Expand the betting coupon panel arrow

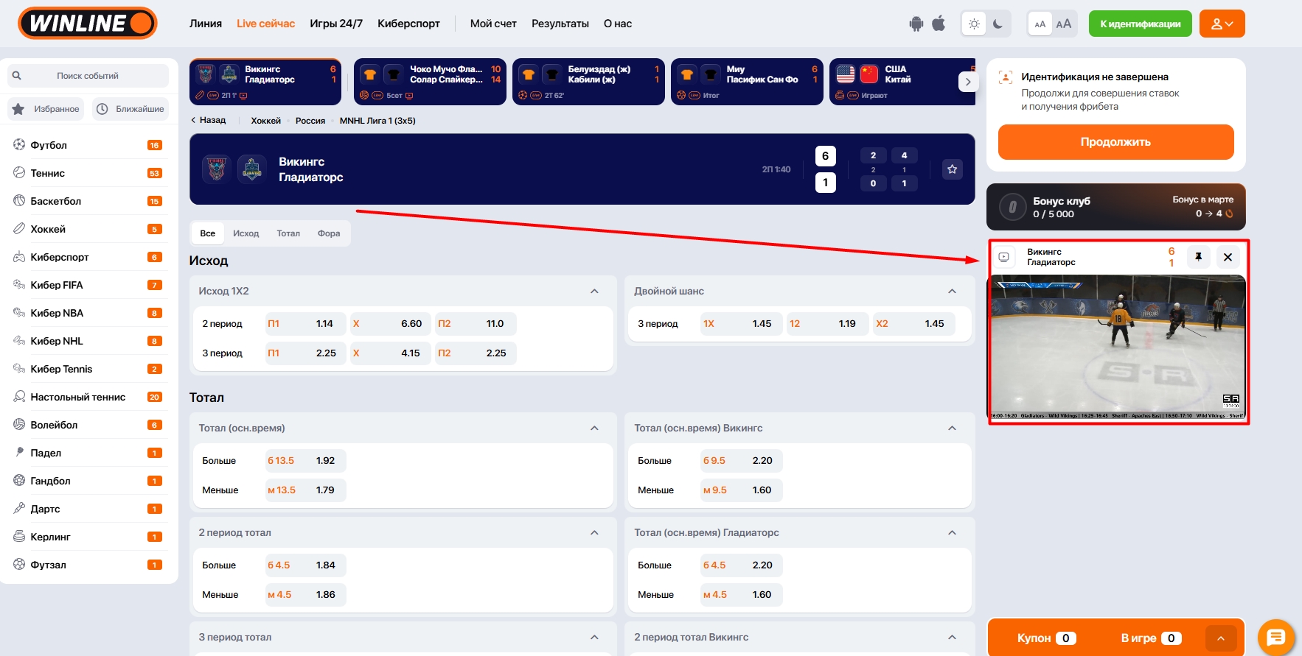(x=1220, y=638)
